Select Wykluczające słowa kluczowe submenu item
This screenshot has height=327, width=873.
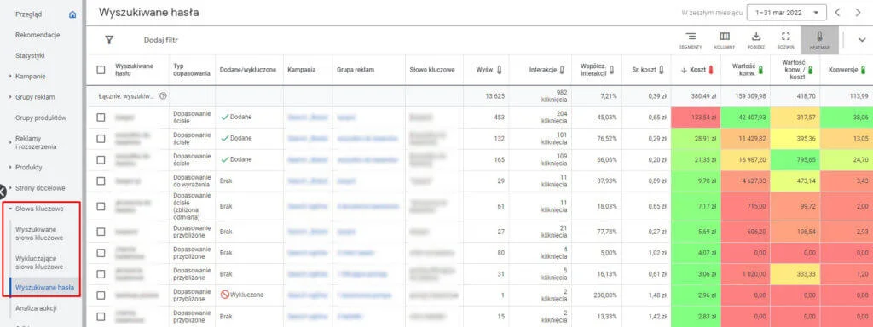pos(39,262)
